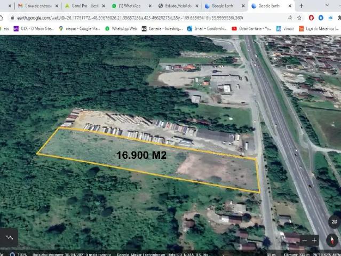Viewport: 341px width, 256px height.
Task: Zoom out with the minus button
Action: tap(305, 240)
